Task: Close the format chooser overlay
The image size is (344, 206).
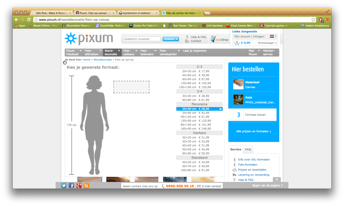Action: pyautogui.click(x=65, y=63)
